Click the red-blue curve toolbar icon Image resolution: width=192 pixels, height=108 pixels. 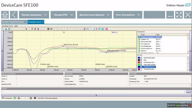click(x=97, y=29)
